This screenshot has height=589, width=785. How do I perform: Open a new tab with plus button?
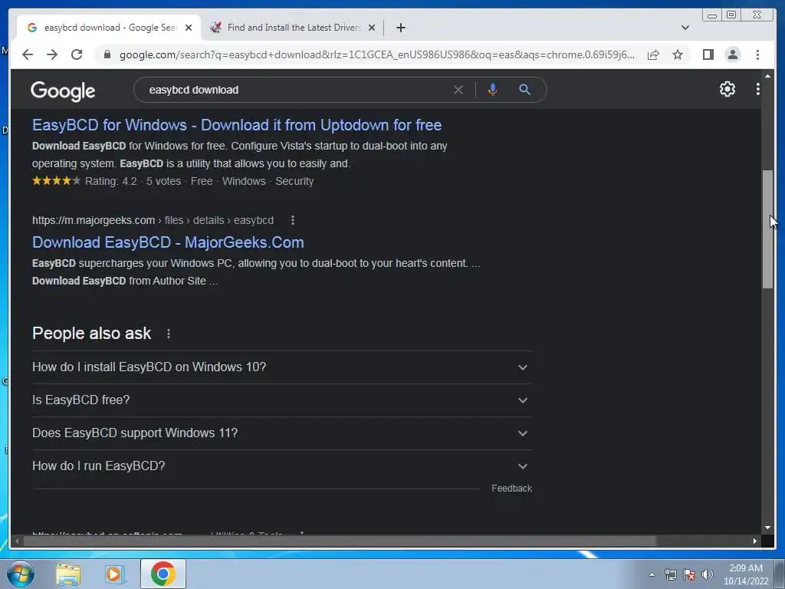400,28
